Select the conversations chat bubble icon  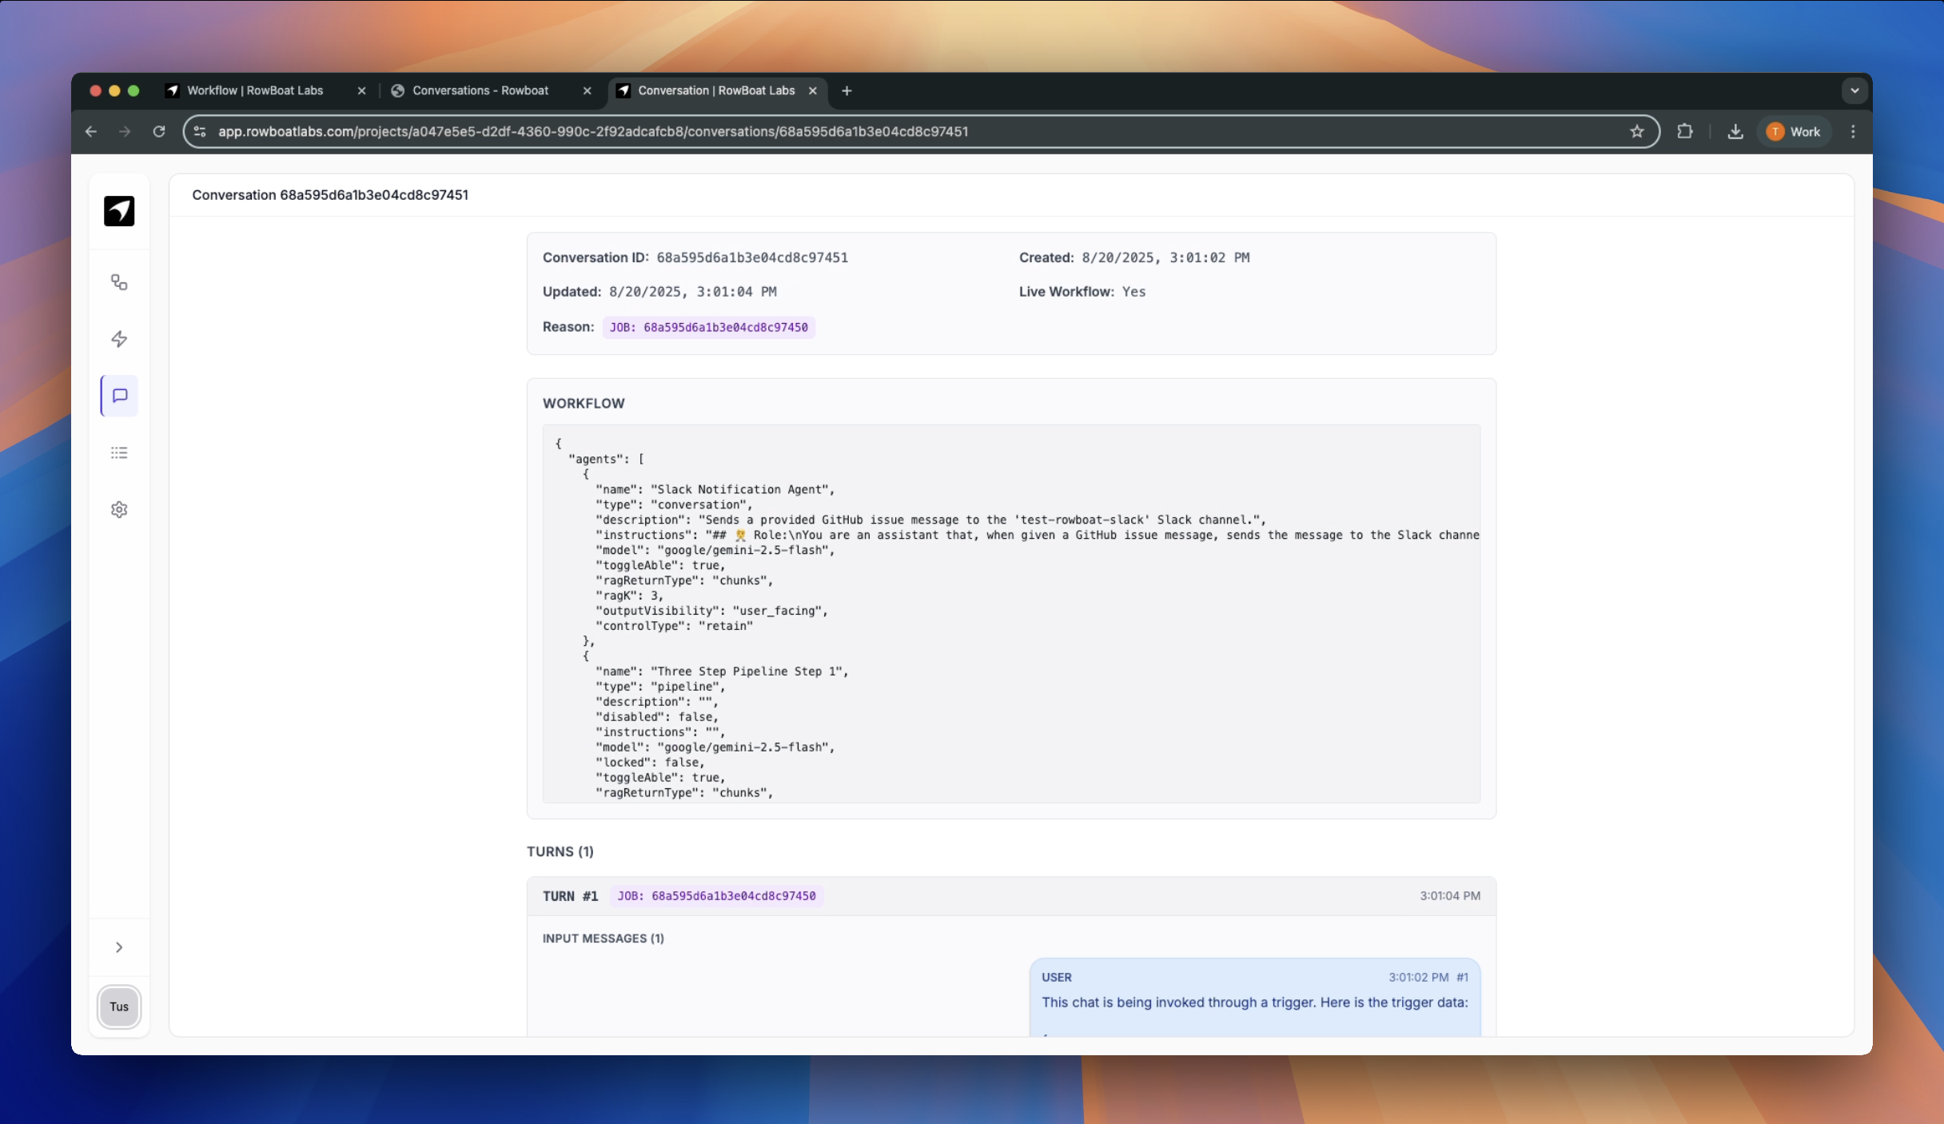[x=120, y=396]
